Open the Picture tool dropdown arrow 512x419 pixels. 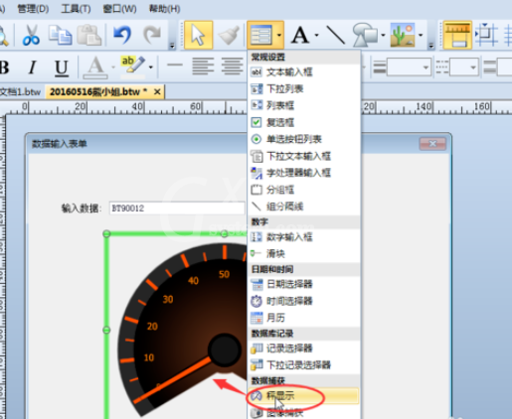pyautogui.click(x=421, y=35)
